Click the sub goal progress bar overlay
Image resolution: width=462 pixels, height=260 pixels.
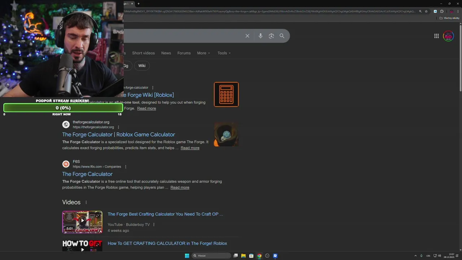(63, 108)
